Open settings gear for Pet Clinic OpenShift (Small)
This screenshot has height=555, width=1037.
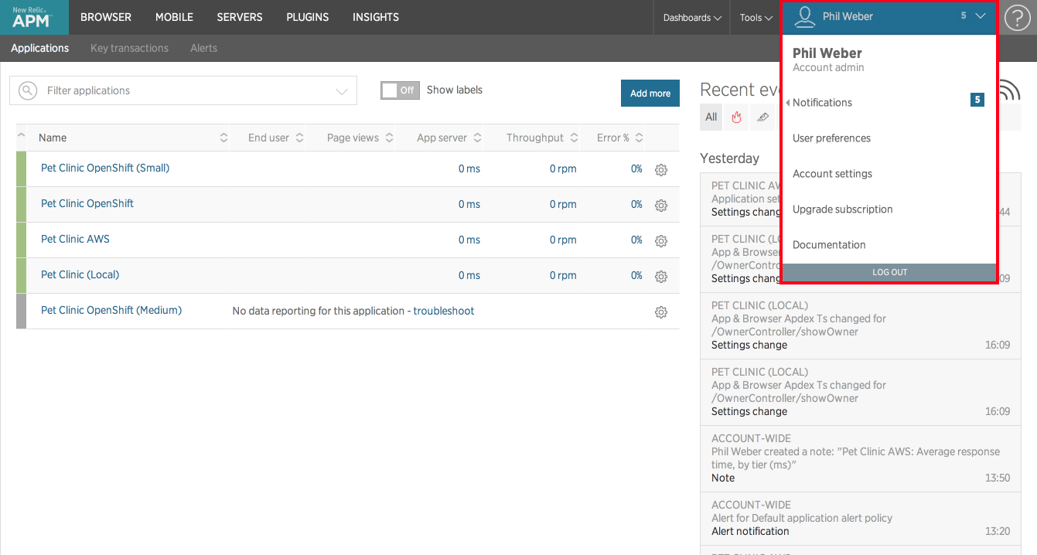click(661, 170)
